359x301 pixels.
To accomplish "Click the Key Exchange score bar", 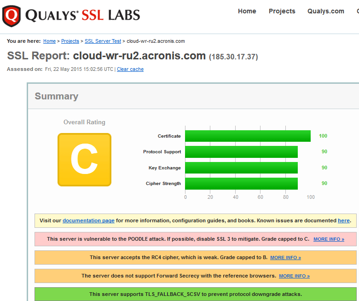I will coord(241,168).
